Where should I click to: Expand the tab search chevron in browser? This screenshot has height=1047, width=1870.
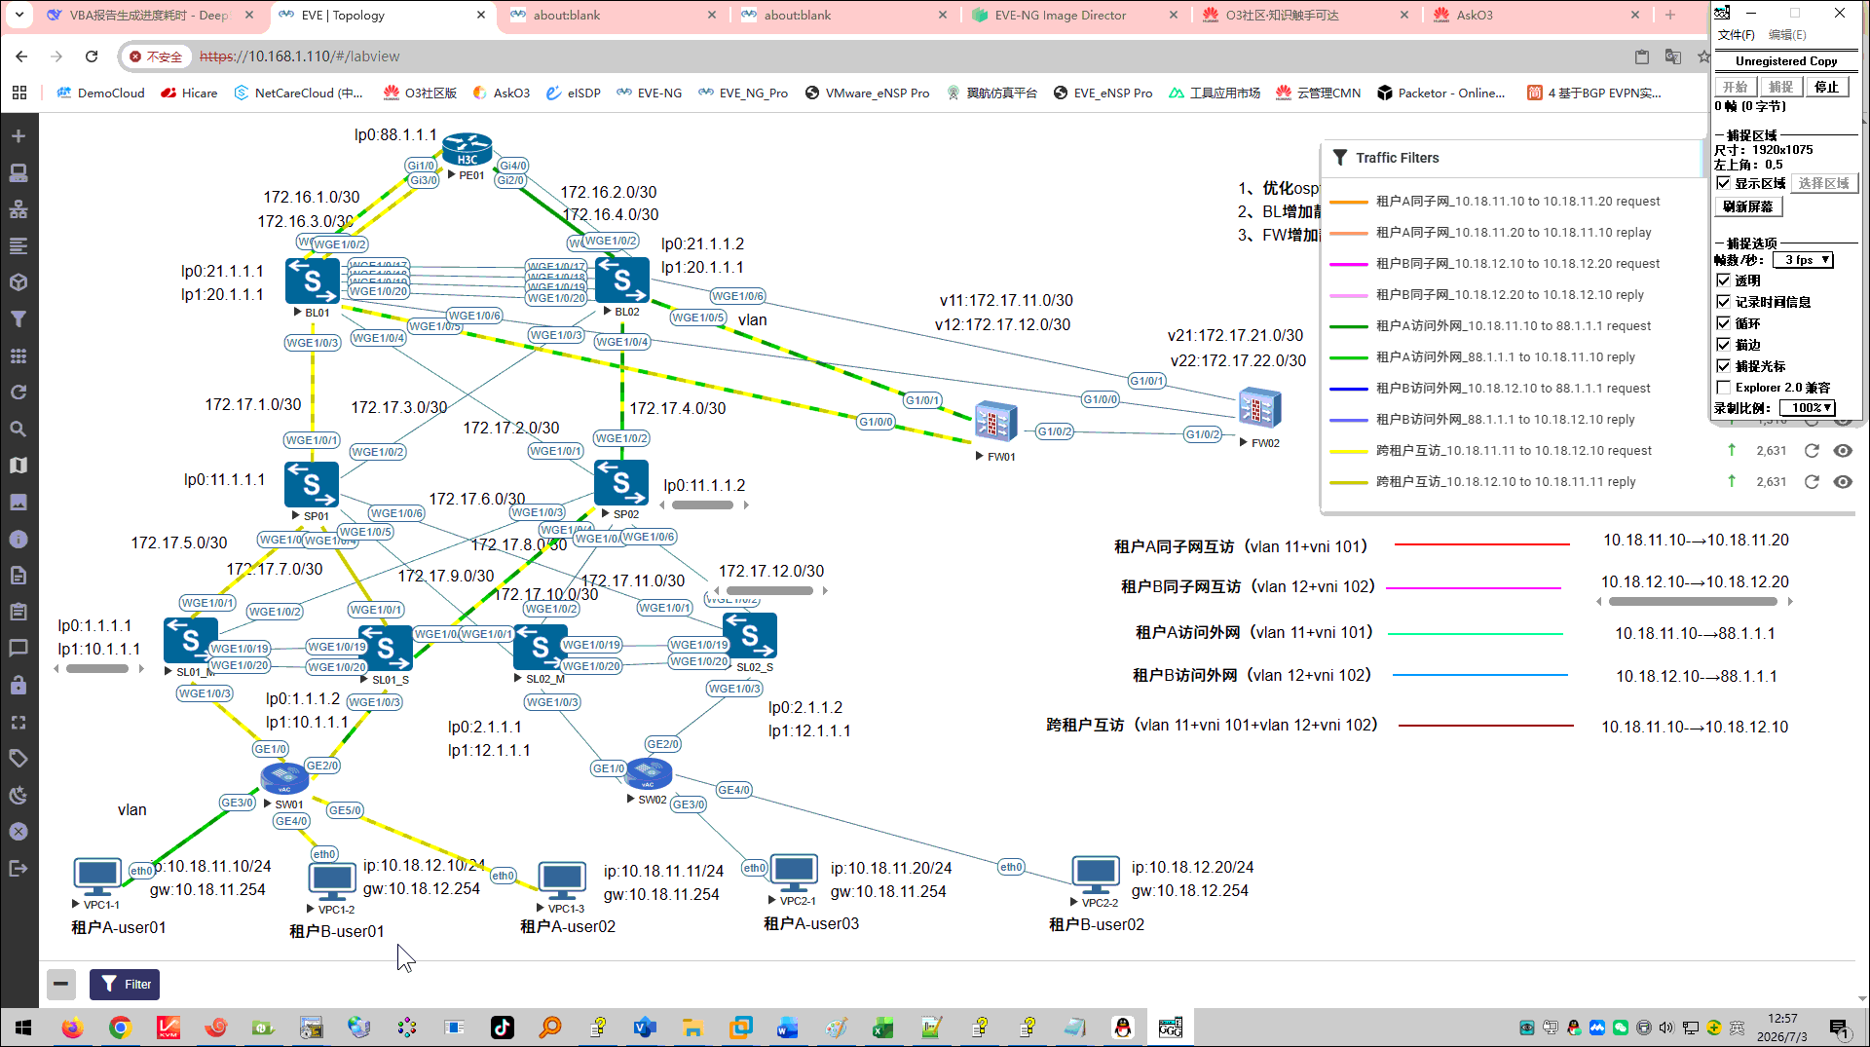tap(19, 15)
